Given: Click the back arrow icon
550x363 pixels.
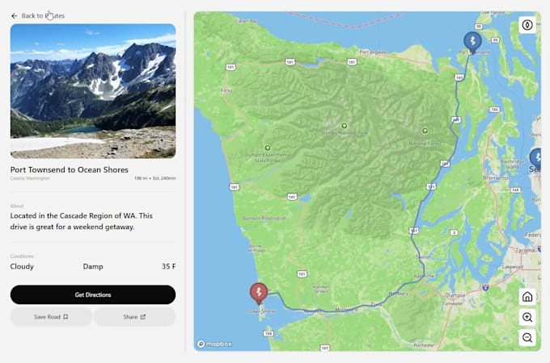Looking at the screenshot, I should tap(14, 15).
